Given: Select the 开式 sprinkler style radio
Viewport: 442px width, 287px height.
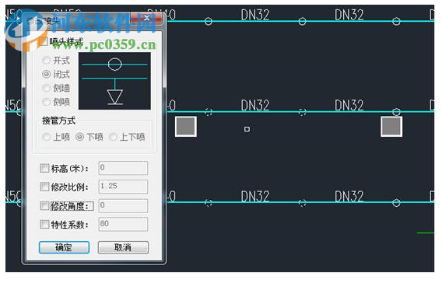Looking at the screenshot, I should click(x=46, y=60).
